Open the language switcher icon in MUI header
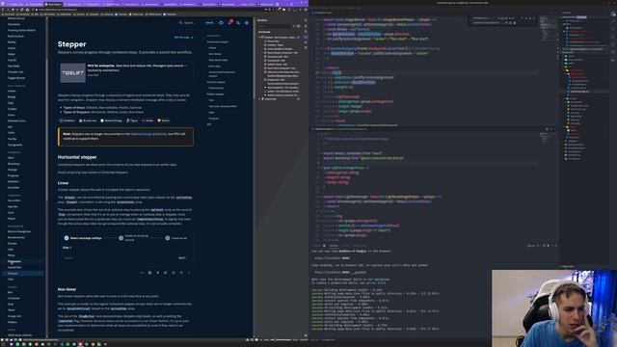This screenshot has height=347, width=617. [238, 23]
